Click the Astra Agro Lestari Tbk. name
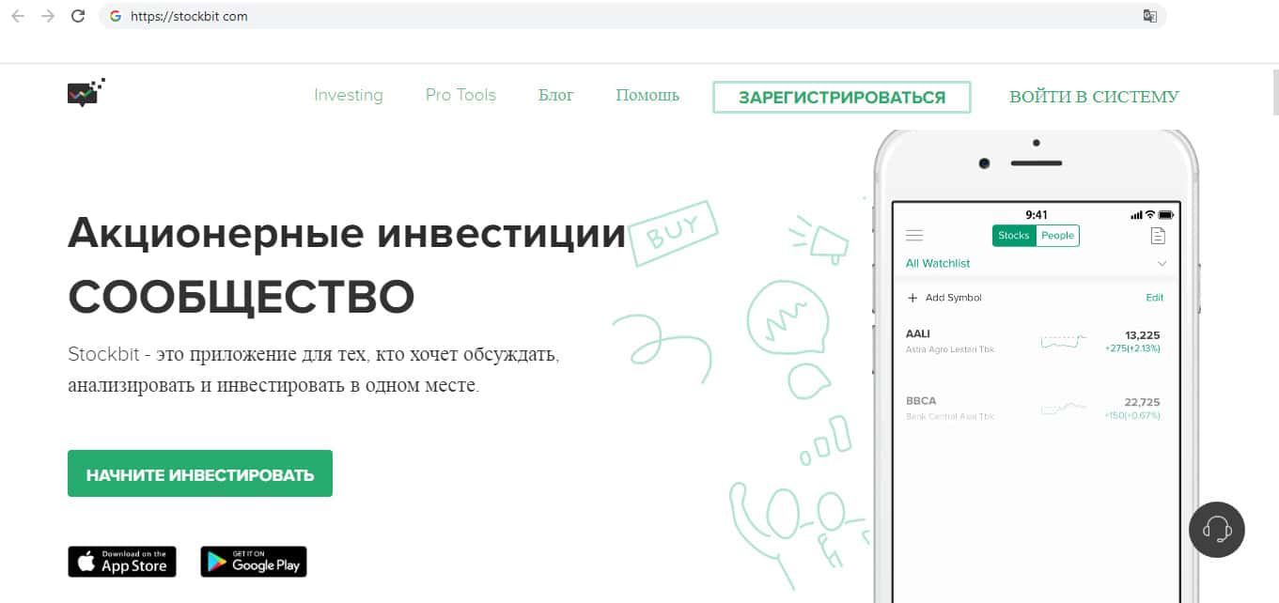Viewport: 1279px width, 603px height. point(950,349)
